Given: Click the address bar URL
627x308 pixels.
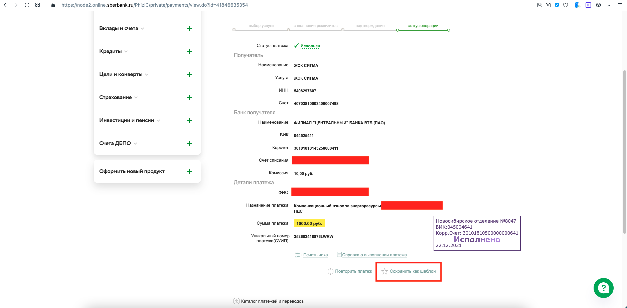Looking at the screenshot, I should (x=155, y=5).
